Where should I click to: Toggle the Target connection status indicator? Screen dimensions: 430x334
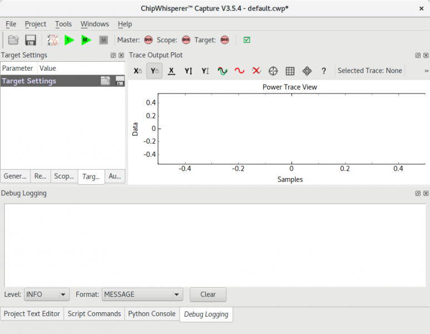(225, 40)
